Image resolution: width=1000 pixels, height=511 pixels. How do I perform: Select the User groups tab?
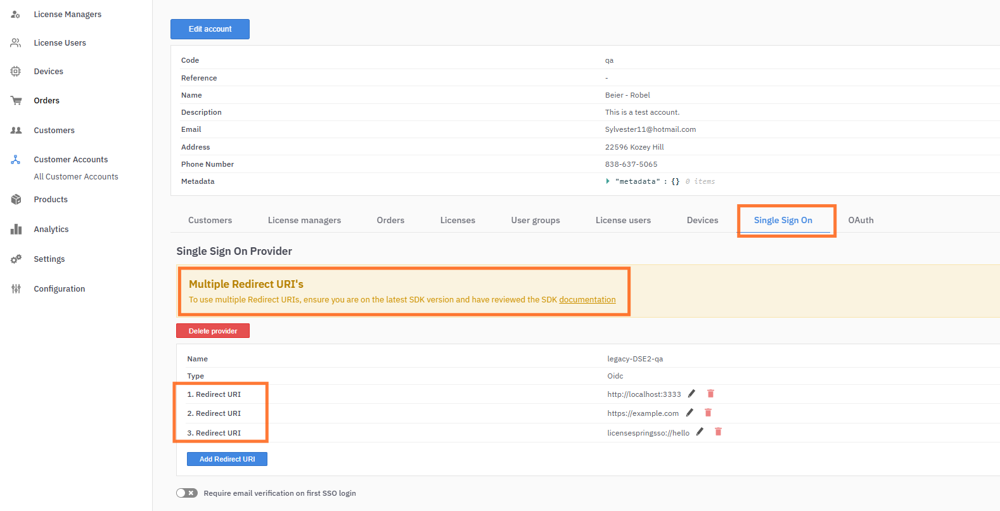coord(535,221)
